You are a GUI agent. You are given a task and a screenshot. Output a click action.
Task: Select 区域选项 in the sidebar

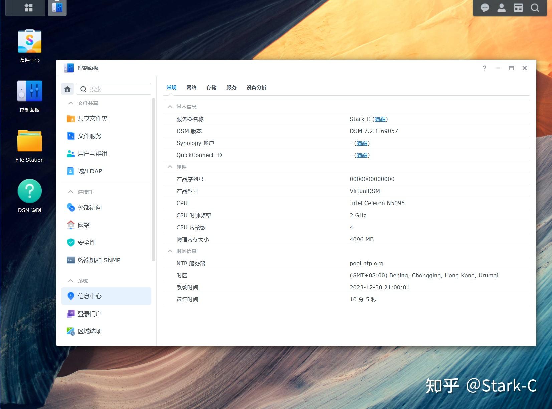pos(89,331)
